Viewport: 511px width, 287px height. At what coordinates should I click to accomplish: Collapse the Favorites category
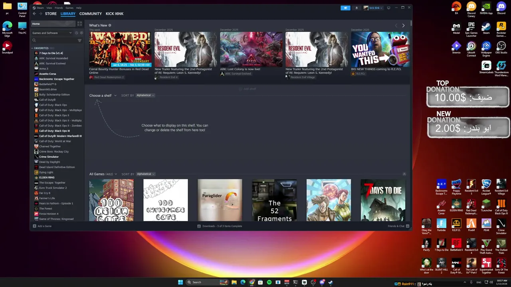[x=33, y=48]
